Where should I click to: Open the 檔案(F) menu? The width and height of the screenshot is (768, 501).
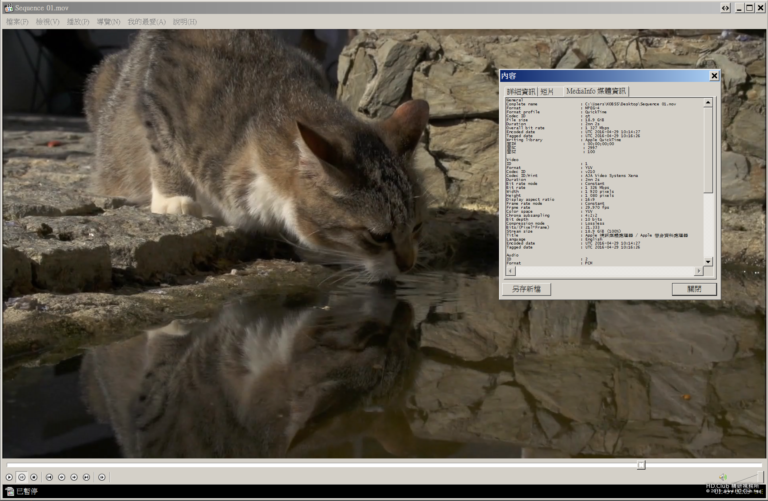17,22
